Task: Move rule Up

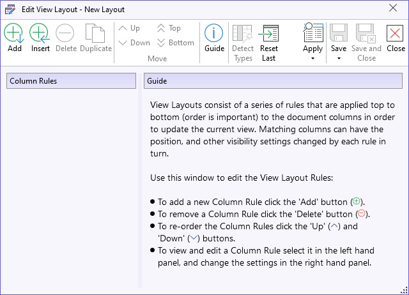Action: (129, 28)
